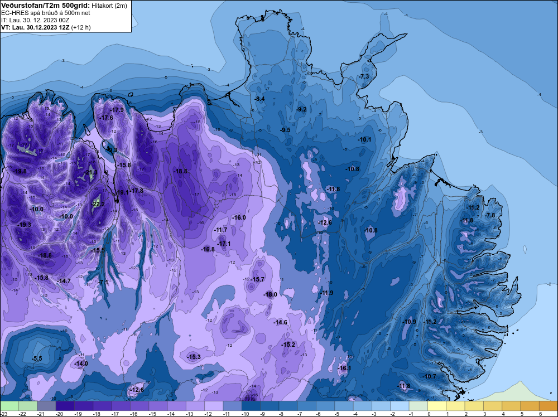558x417 pixels.
Task: Click the -15.7 temperature value
Action: (x=257, y=279)
